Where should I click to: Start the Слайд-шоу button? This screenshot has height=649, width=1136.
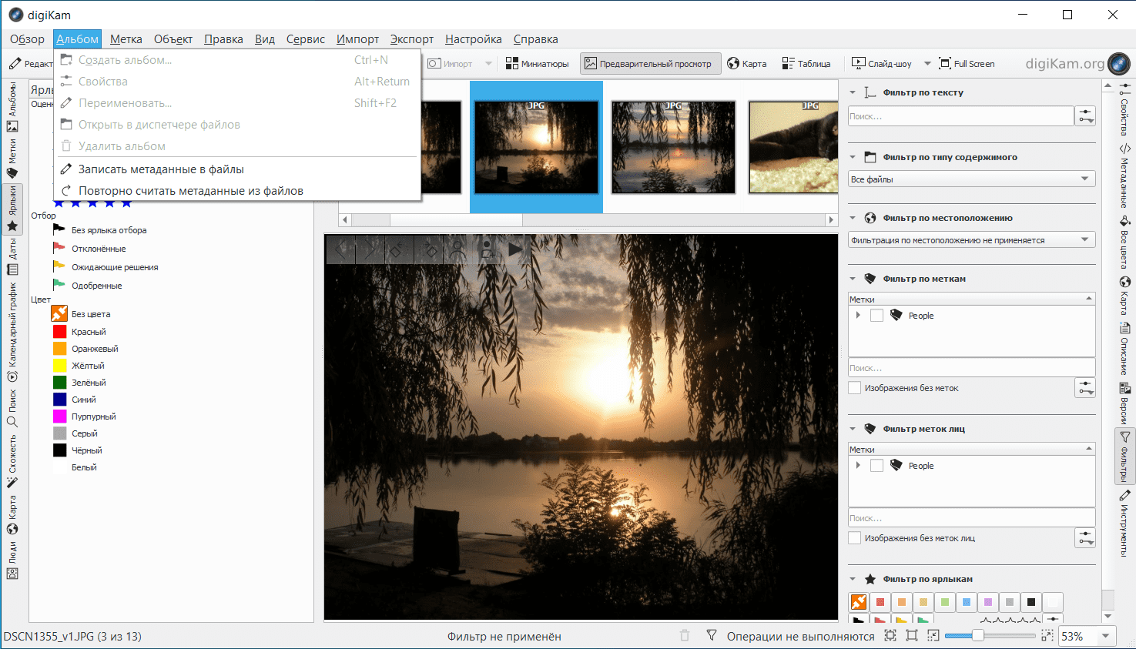(x=882, y=64)
